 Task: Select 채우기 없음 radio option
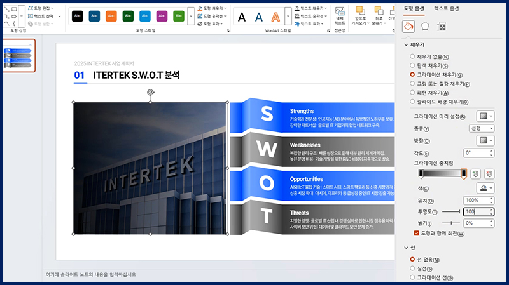point(412,56)
